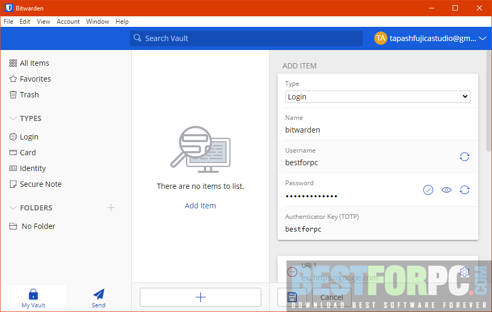Click the account email tapashfujicastudio
The image size is (492, 312).
click(433, 38)
